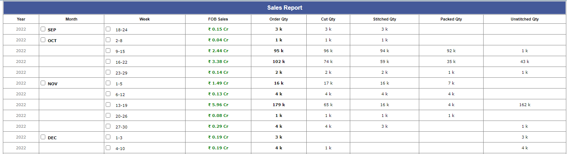Image resolution: width=567 pixels, height=154 pixels.
Task: Open the ₹ 5.96 Cr FOB sales value
Action: [x=218, y=105]
